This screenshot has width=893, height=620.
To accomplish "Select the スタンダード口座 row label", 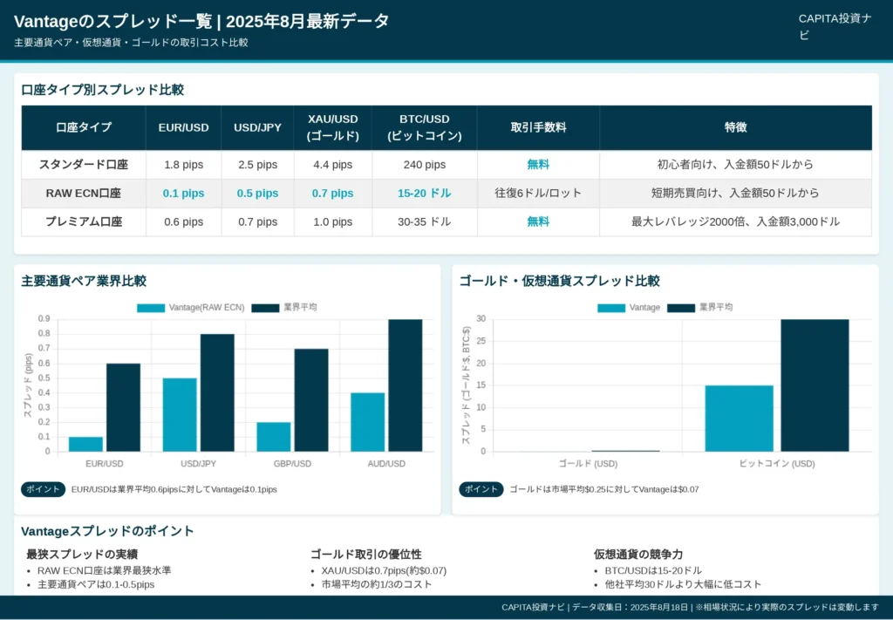I will [x=84, y=165].
